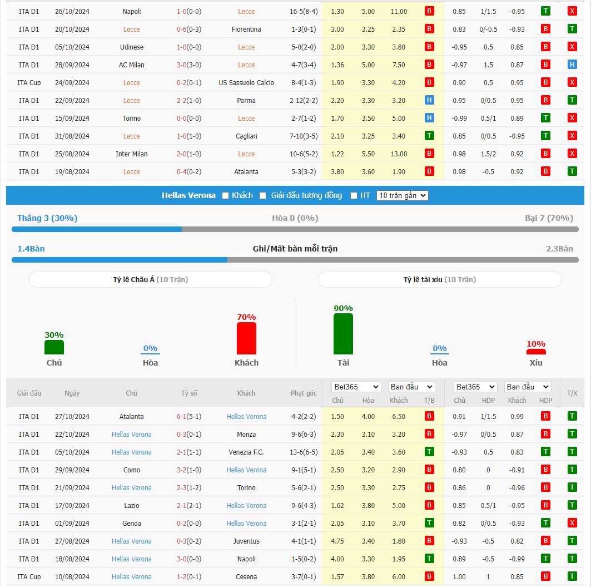Image resolution: width=591 pixels, height=587 pixels.
Task: Tick the Giải đấu tương đồng checkbox
Action: [263, 196]
